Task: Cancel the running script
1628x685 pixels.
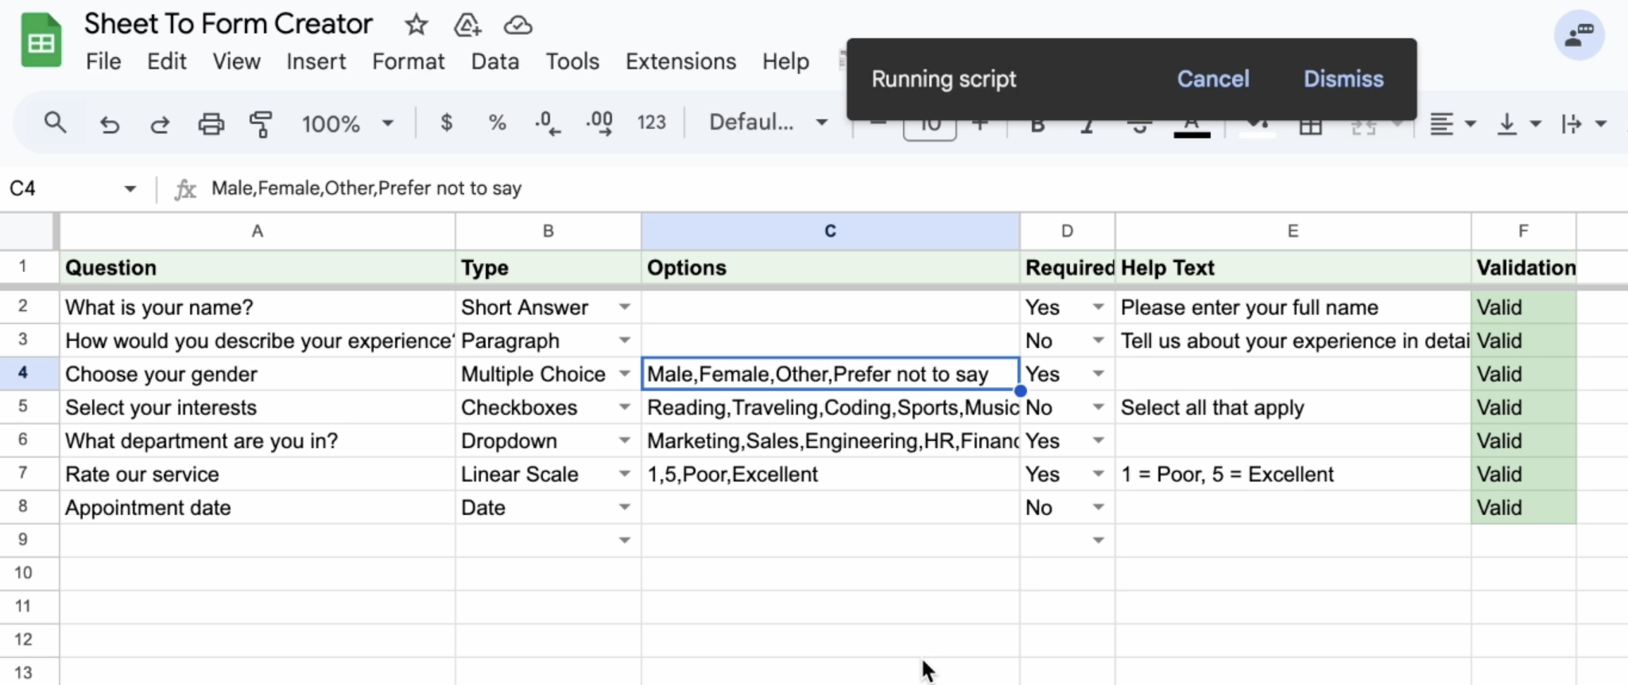Action: pyautogui.click(x=1213, y=79)
